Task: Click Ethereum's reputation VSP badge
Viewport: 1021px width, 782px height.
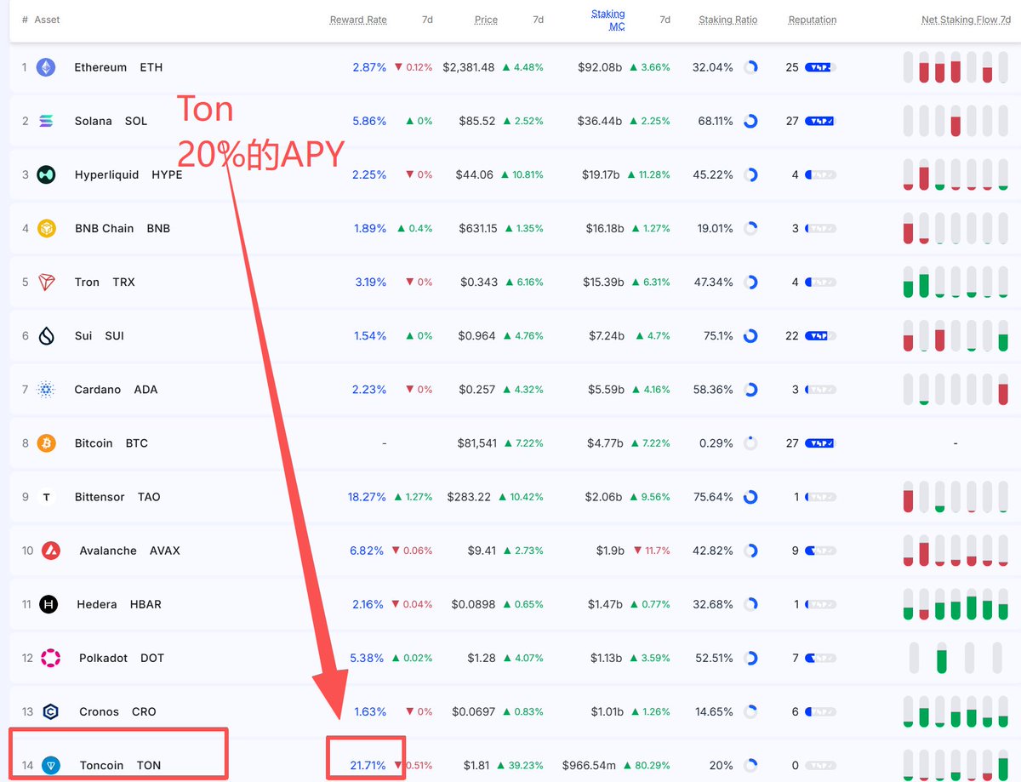Action: (820, 67)
